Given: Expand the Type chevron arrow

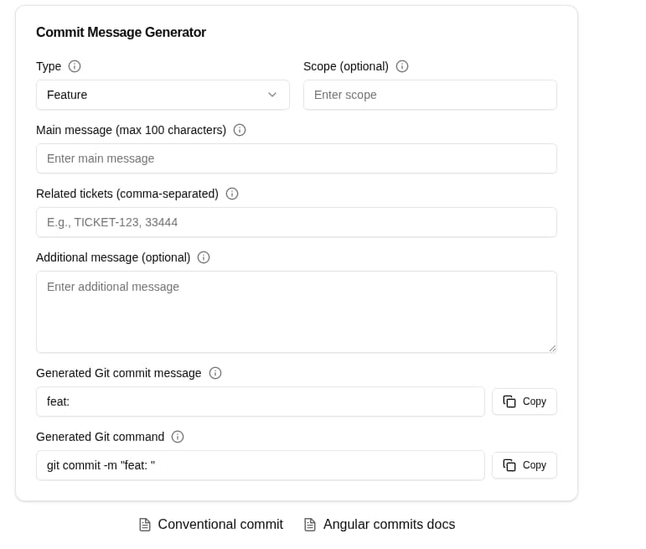Looking at the screenshot, I should [272, 95].
